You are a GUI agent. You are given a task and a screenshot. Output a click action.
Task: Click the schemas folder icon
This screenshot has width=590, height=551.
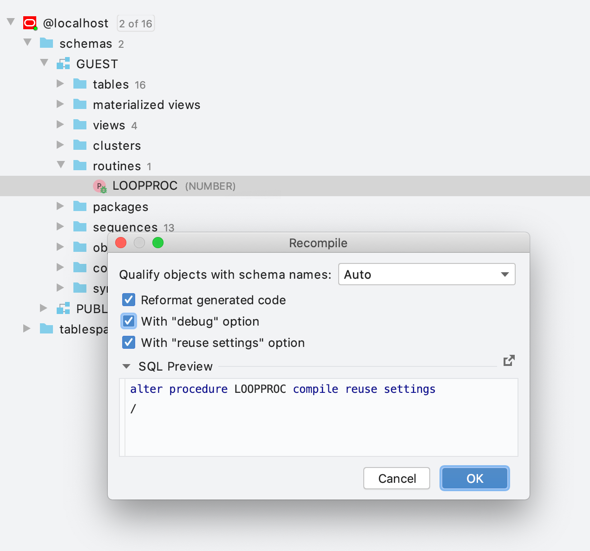[x=46, y=43]
